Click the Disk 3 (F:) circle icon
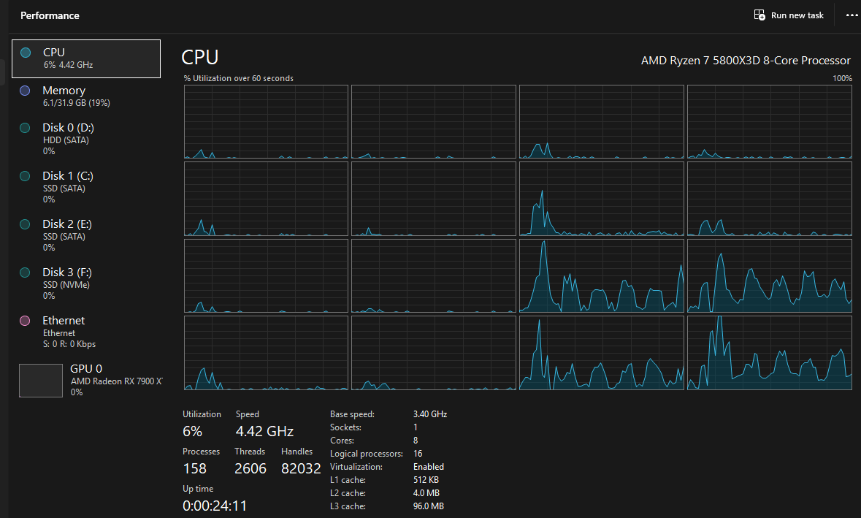Image resolution: width=861 pixels, height=518 pixels. tap(26, 273)
